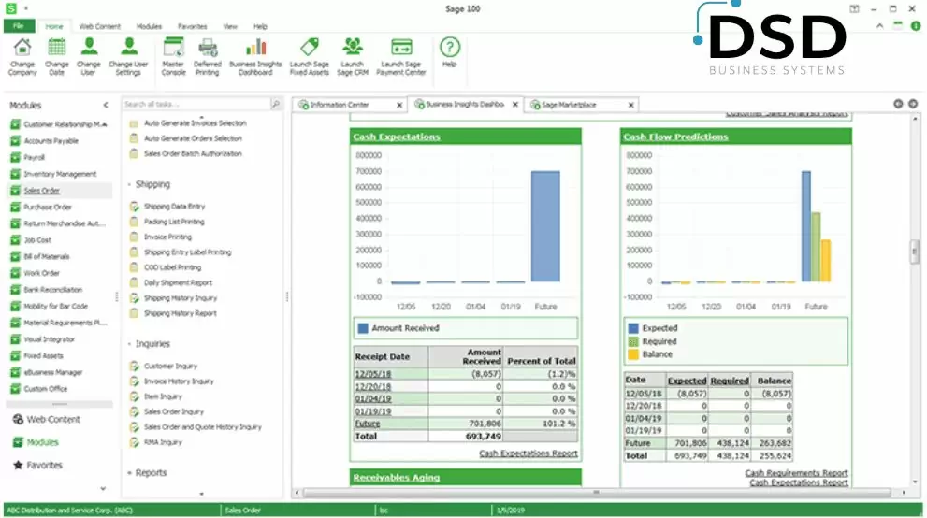Viewport: 927px width, 518px height.
Task: Open the Cash Expectations heading link
Action: click(396, 137)
